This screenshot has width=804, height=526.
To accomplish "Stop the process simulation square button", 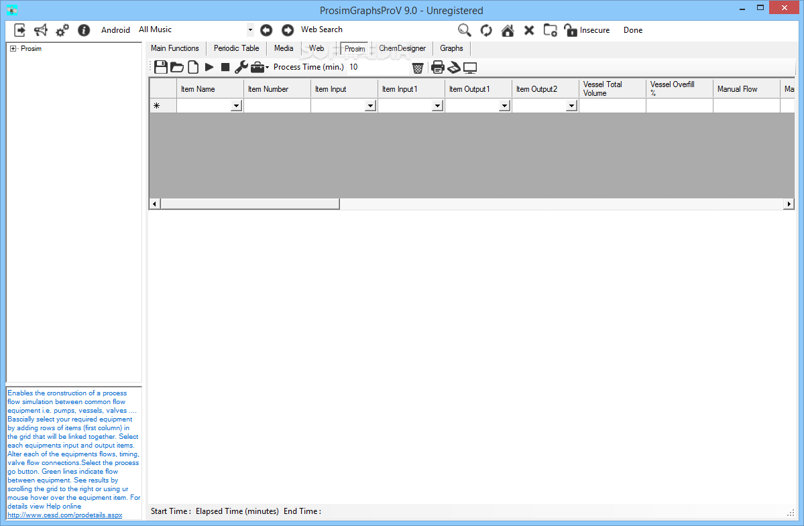I will coord(225,67).
